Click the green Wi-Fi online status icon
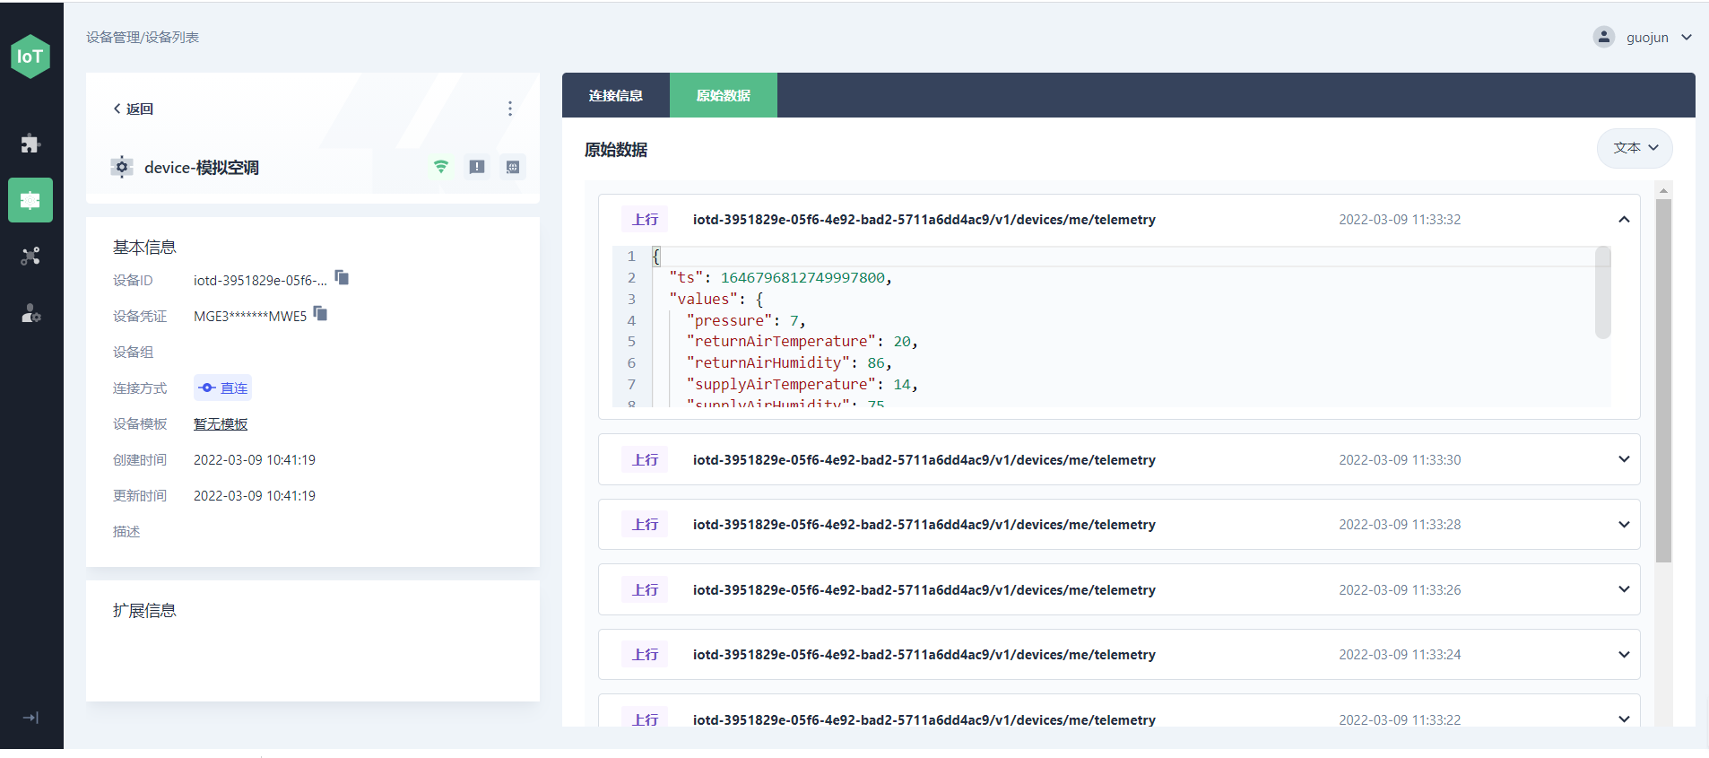1709x758 pixels. point(440,167)
